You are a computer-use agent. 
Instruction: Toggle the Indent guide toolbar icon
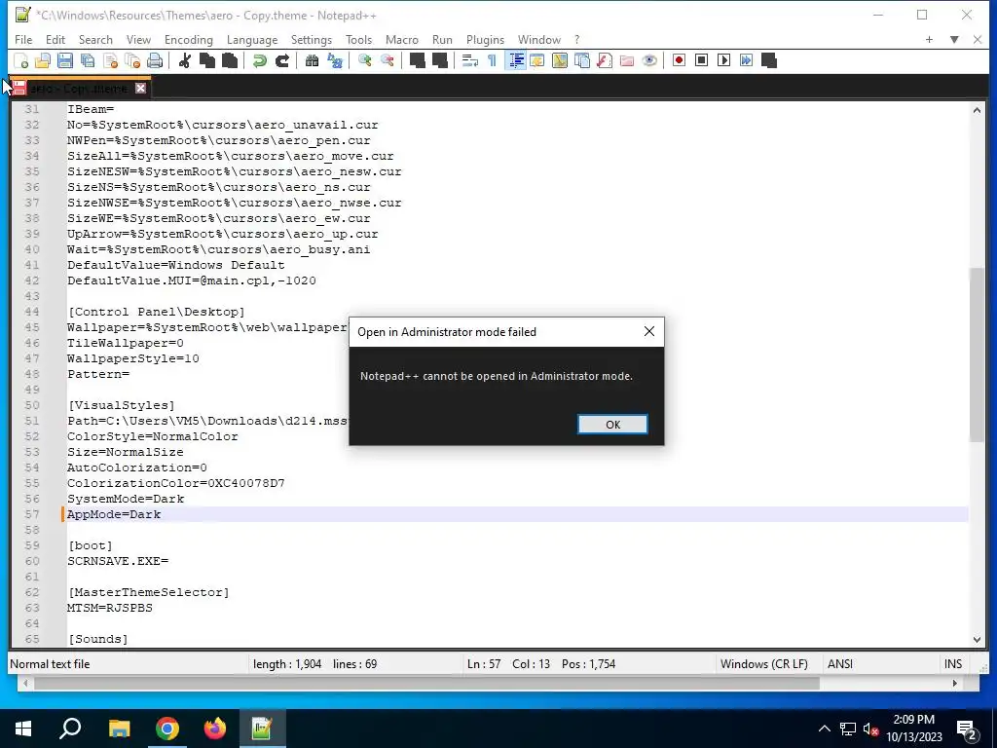click(x=516, y=60)
